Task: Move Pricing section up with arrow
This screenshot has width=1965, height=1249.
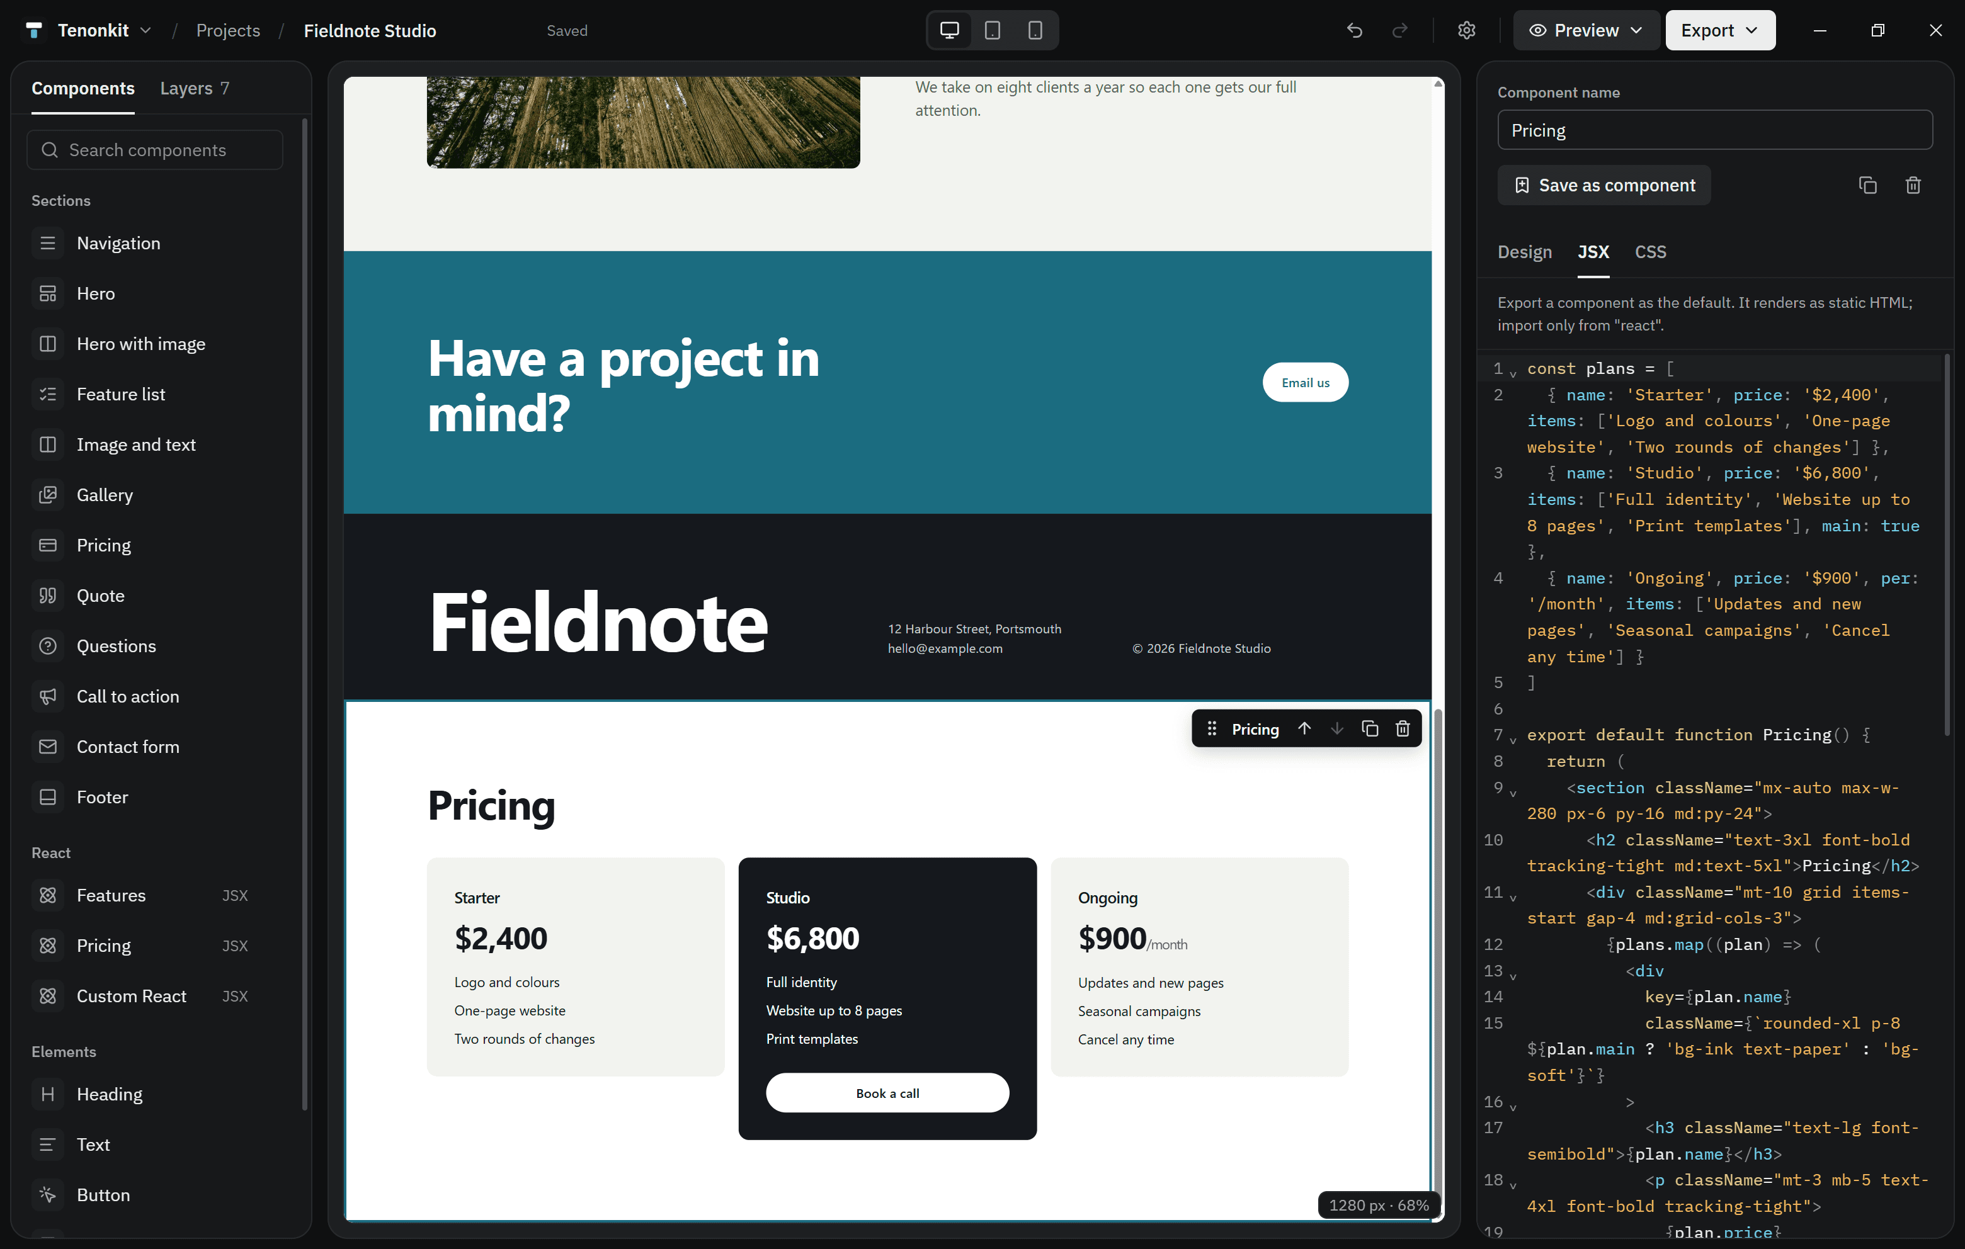Action: (1304, 728)
